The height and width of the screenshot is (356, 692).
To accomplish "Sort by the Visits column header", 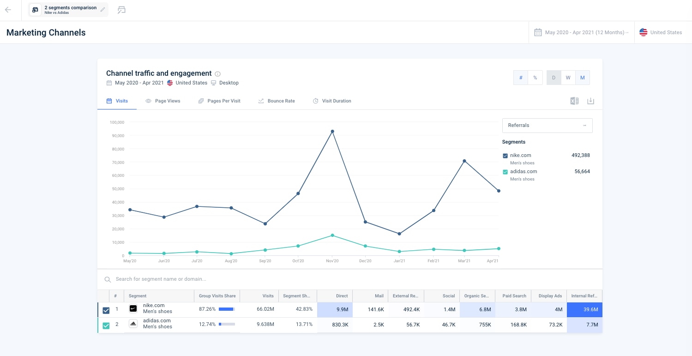I will coord(259,296).
